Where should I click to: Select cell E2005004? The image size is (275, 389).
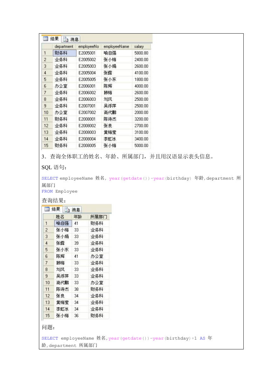coord(89,73)
